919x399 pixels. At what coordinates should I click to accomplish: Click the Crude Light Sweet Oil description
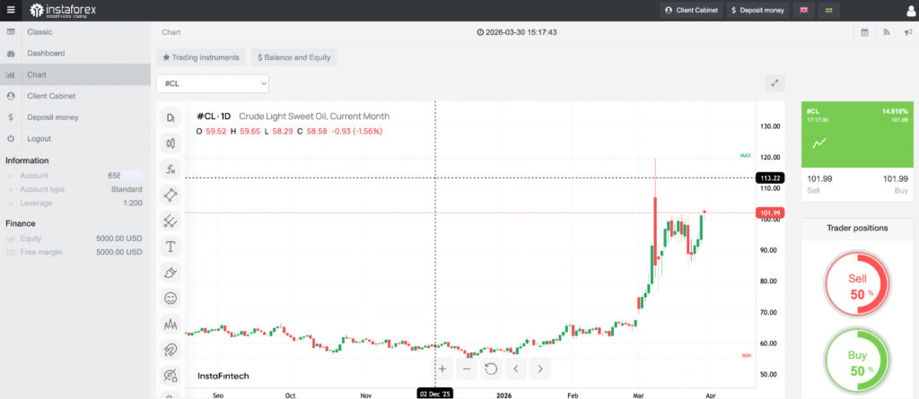[x=314, y=117]
